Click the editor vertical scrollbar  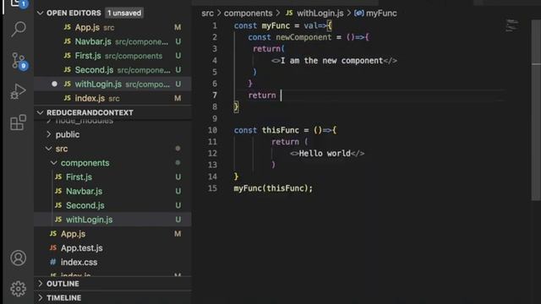[x=536, y=111]
